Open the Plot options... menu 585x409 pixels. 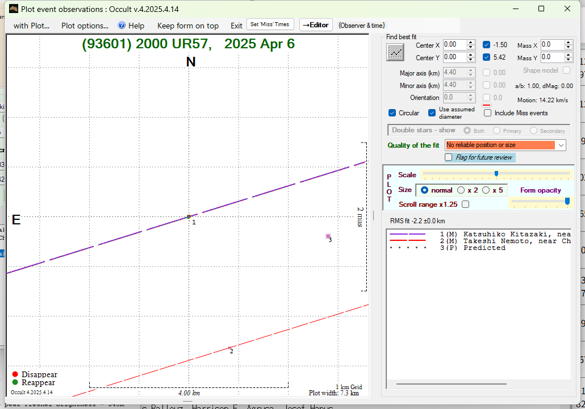coord(85,26)
